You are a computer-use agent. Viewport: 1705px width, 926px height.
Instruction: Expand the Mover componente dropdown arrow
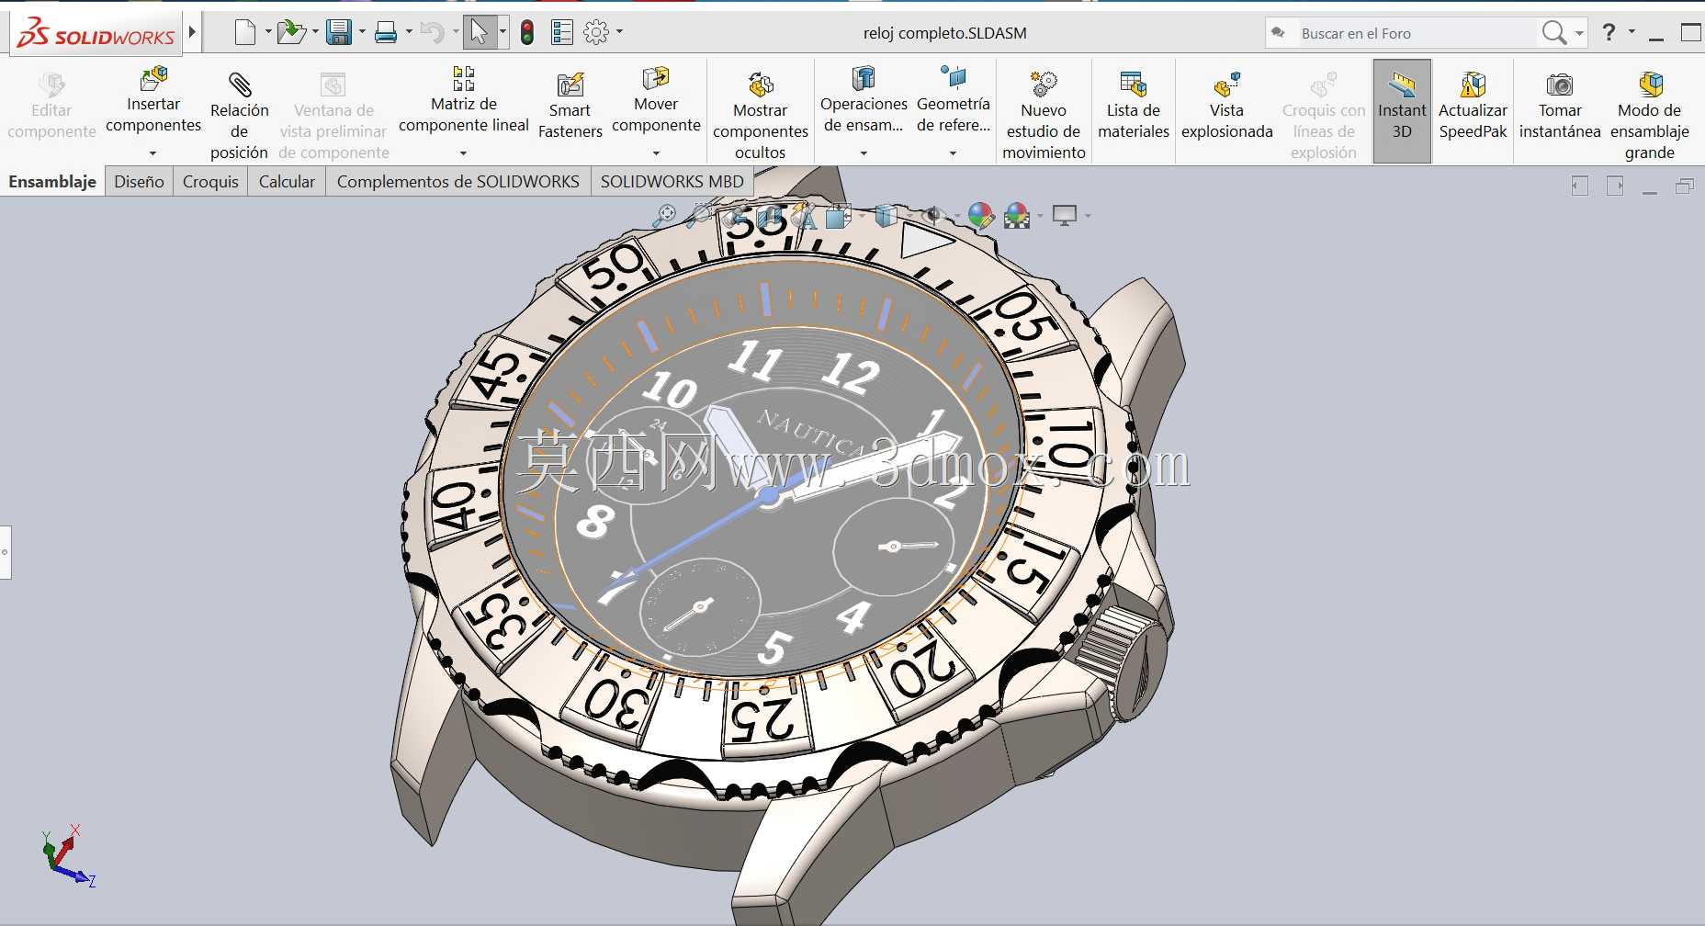[656, 153]
